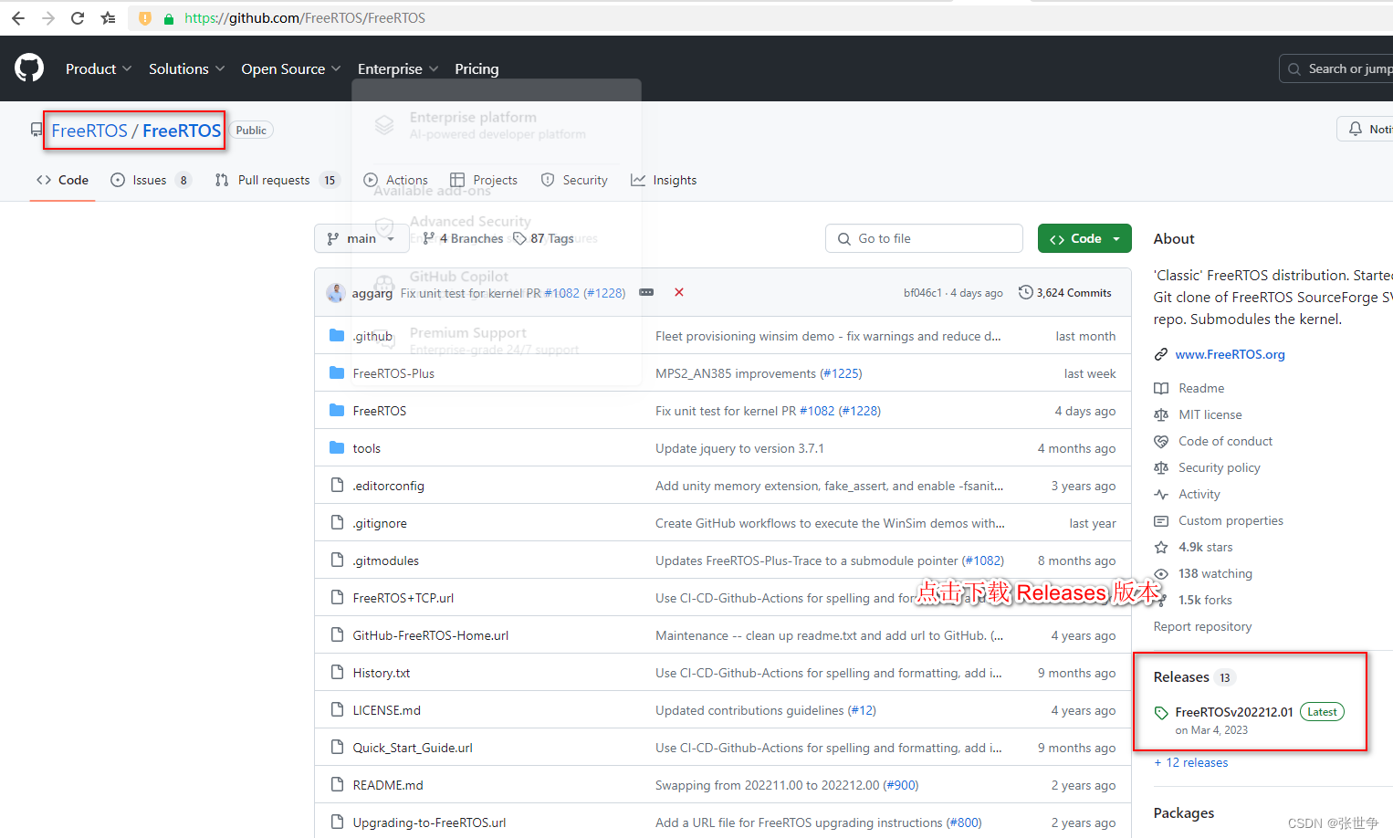Click the star icon beside 4.9k stars
The width and height of the screenshot is (1393, 838).
tap(1161, 547)
